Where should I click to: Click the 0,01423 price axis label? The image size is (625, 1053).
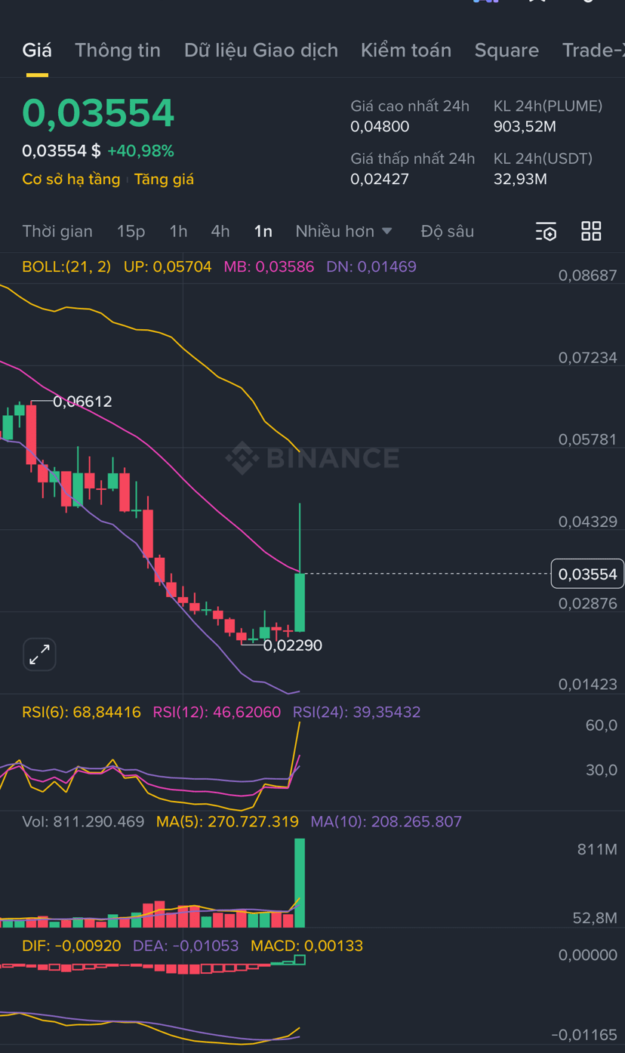click(587, 685)
